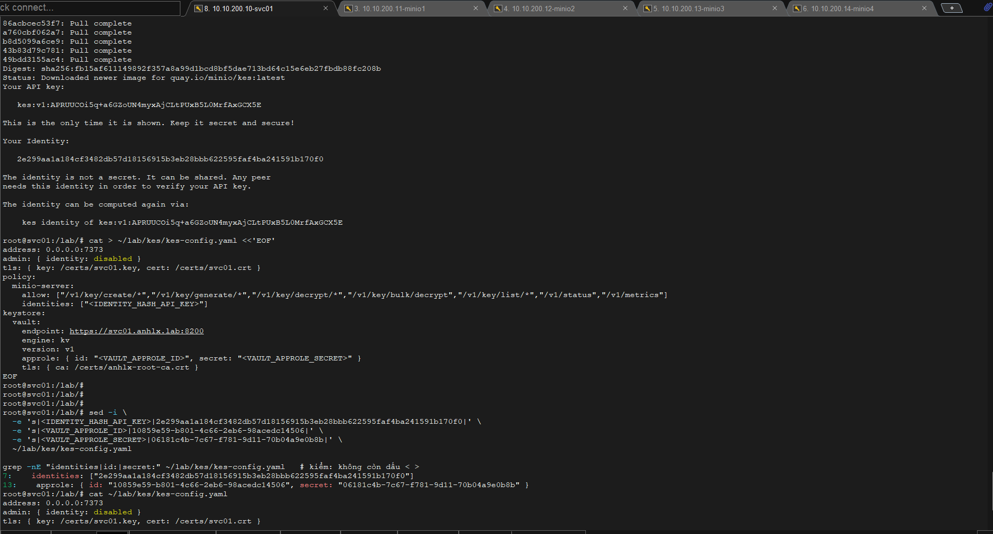
Task: Click the session icon on minio3 tab
Action: click(648, 9)
